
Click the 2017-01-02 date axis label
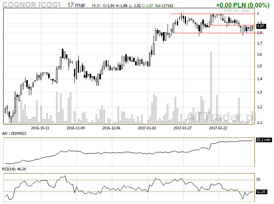click(147, 127)
